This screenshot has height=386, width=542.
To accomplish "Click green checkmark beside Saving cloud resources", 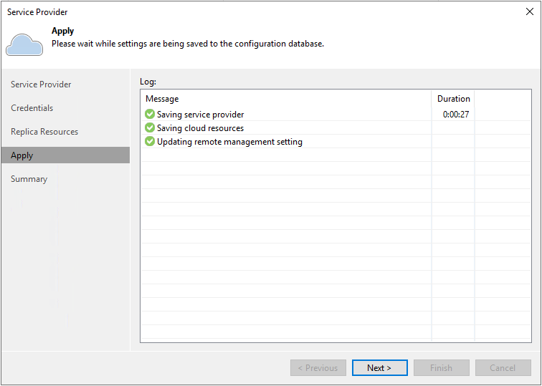I will pos(150,128).
